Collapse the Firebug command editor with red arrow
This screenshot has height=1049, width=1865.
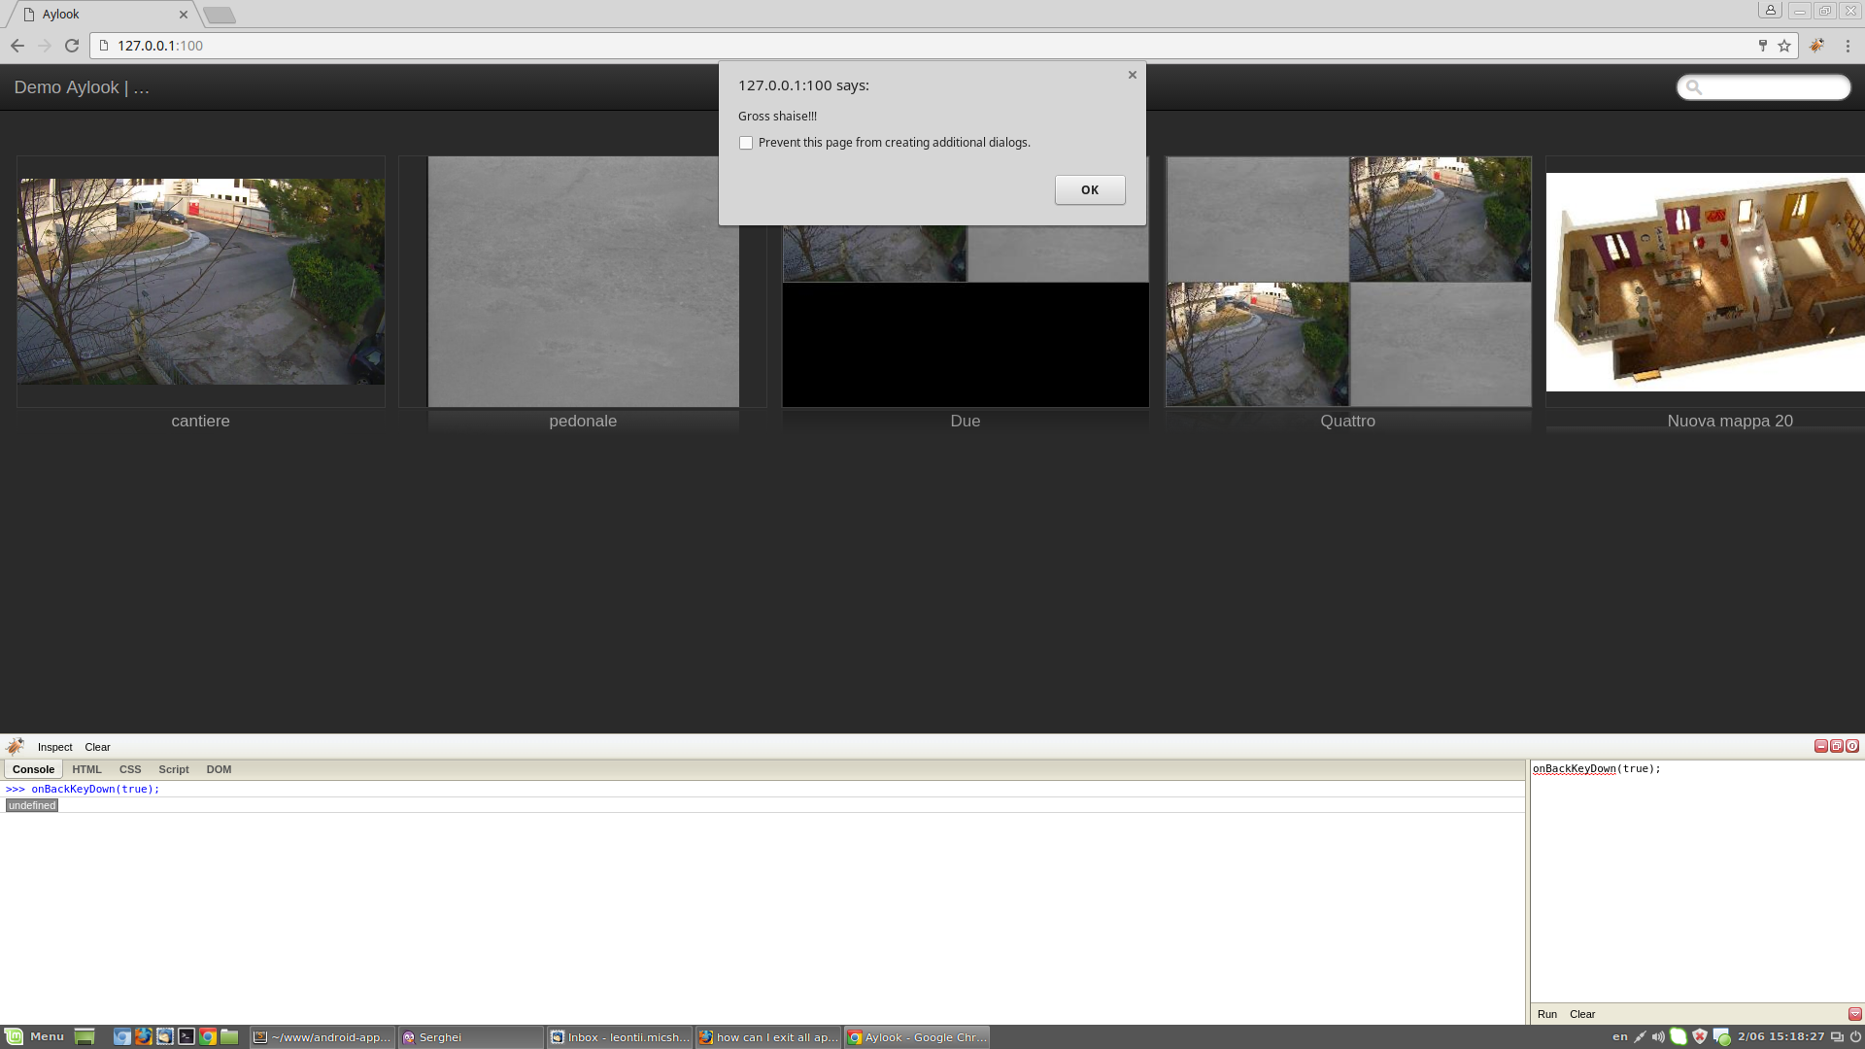click(1854, 1014)
